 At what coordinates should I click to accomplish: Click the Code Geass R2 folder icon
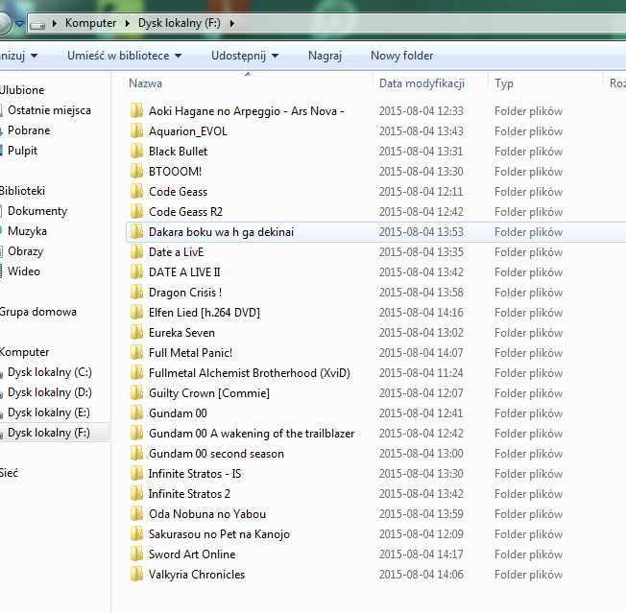tap(136, 211)
